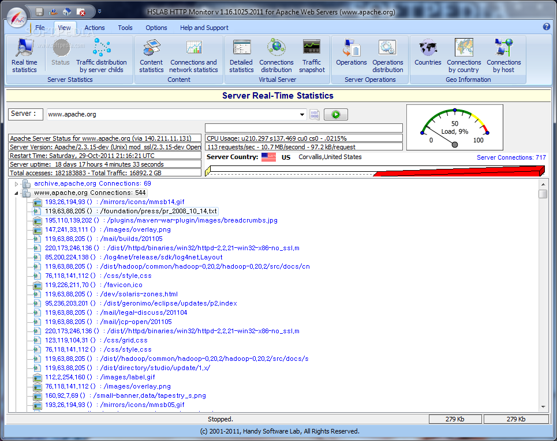Click the Server Connections: 717 text
Image resolution: width=557 pixels, height=441 pixels.
point(511,157)
